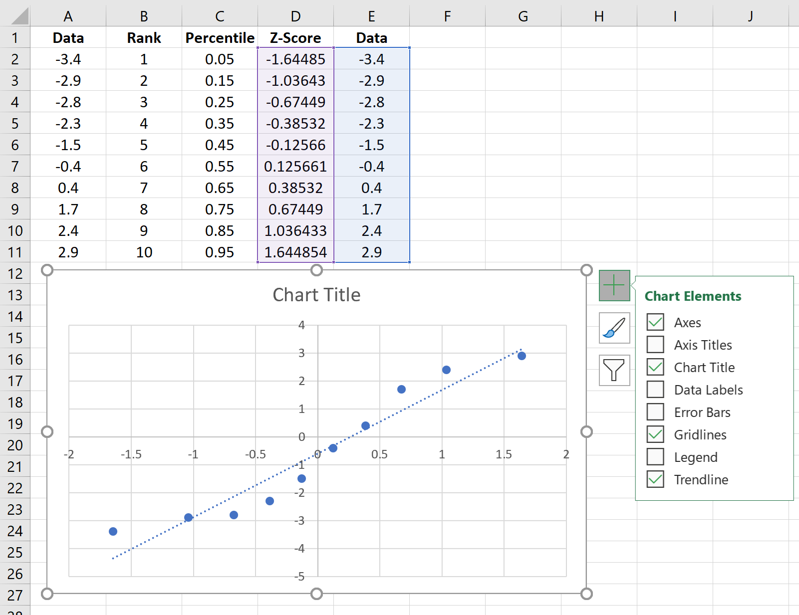Screen dimensions: 799x615
Task: Enable the Data Labels checkbox
Action: click(x=655, y=390)
